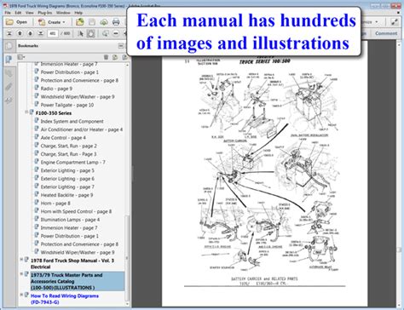The image size is (404, 310).
Task: Open Heated Backlite - page 9 bookmark
Action: (x=66, y=195)
